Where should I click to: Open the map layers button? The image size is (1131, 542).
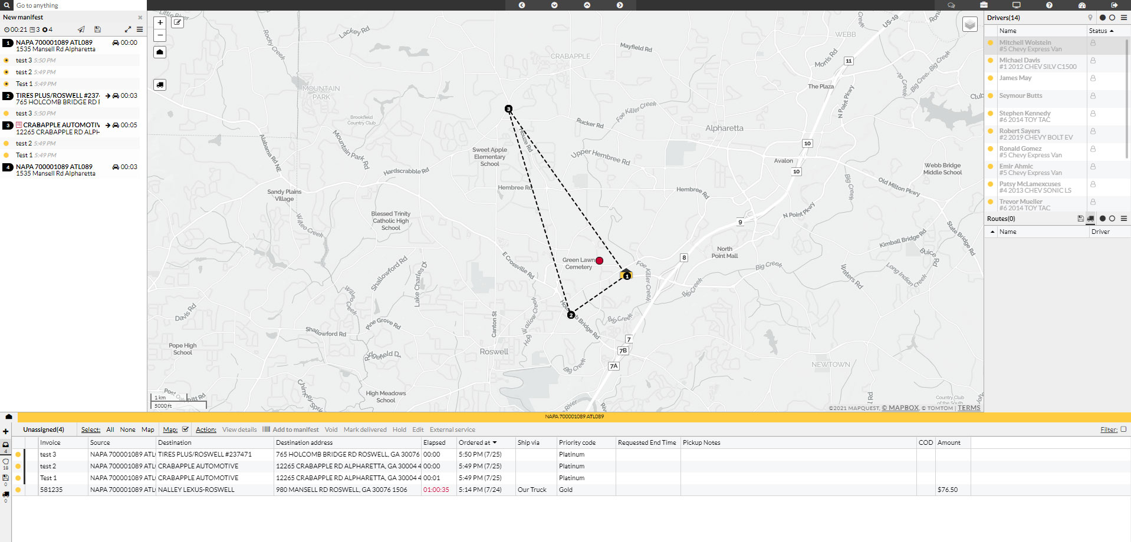click(x=969, y=25)
